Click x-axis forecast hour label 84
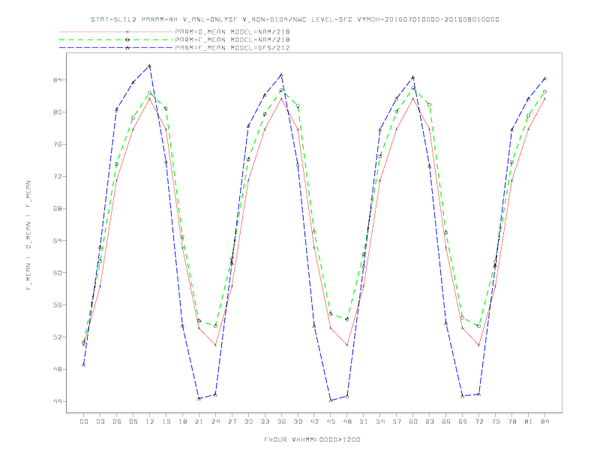 coord(545,421)
